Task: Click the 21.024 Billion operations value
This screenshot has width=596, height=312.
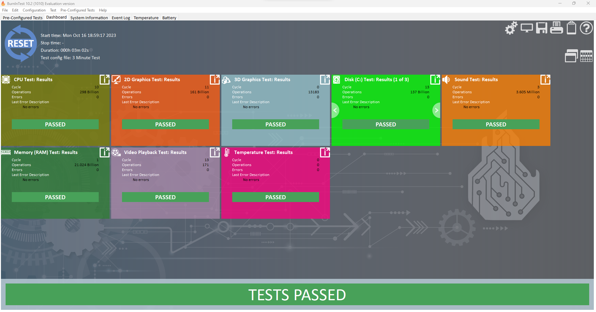Action: [x=87, y=165]
